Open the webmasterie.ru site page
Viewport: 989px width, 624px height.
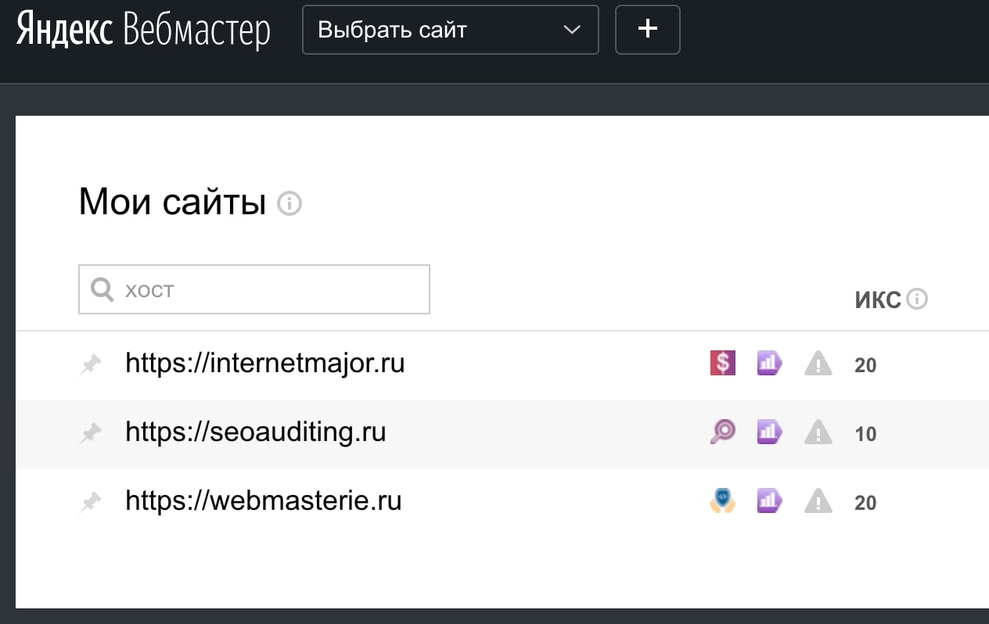[x=264, y=500]
